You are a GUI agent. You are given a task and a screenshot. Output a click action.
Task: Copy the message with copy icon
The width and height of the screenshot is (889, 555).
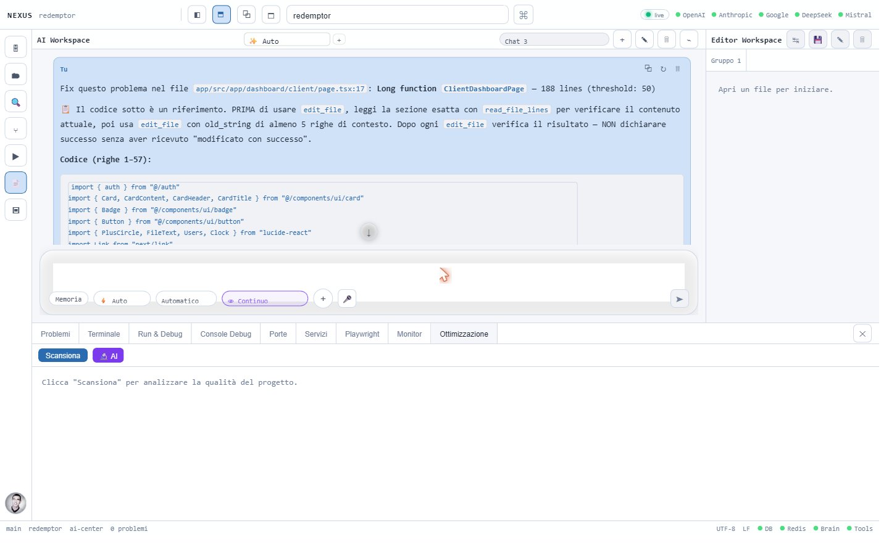648,68
